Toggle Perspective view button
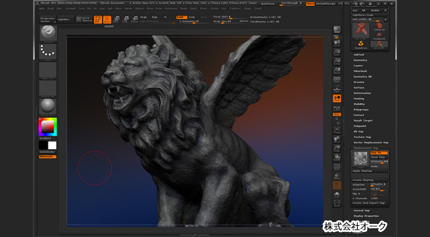The image size is (430, 237). tap(337, 80)
